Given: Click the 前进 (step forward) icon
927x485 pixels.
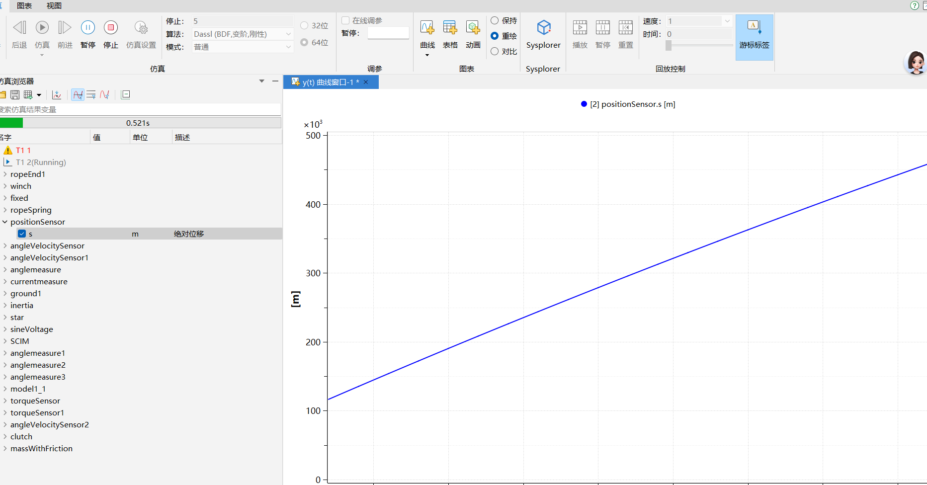Looking at the screenshot, I should pyautogui.click(x=65, y=27).
